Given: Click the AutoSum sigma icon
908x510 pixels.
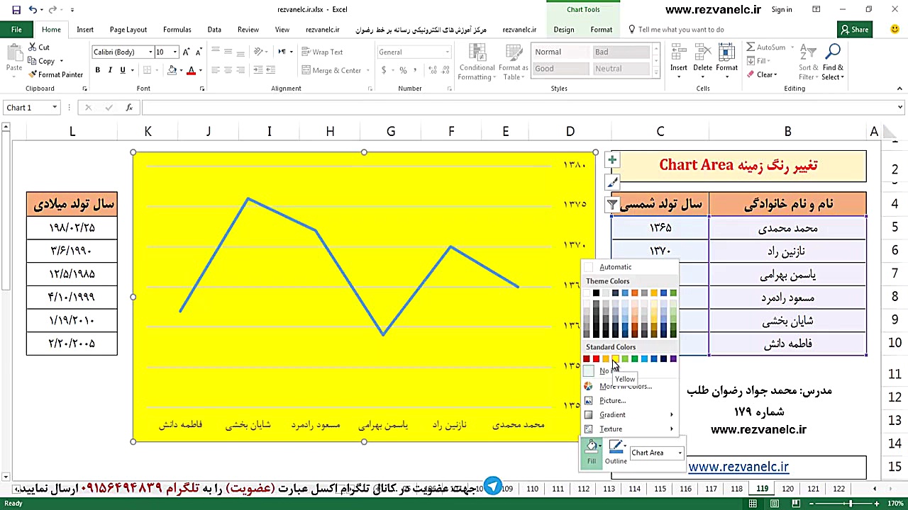Looking at the screenshot, I should pos(751,47).
